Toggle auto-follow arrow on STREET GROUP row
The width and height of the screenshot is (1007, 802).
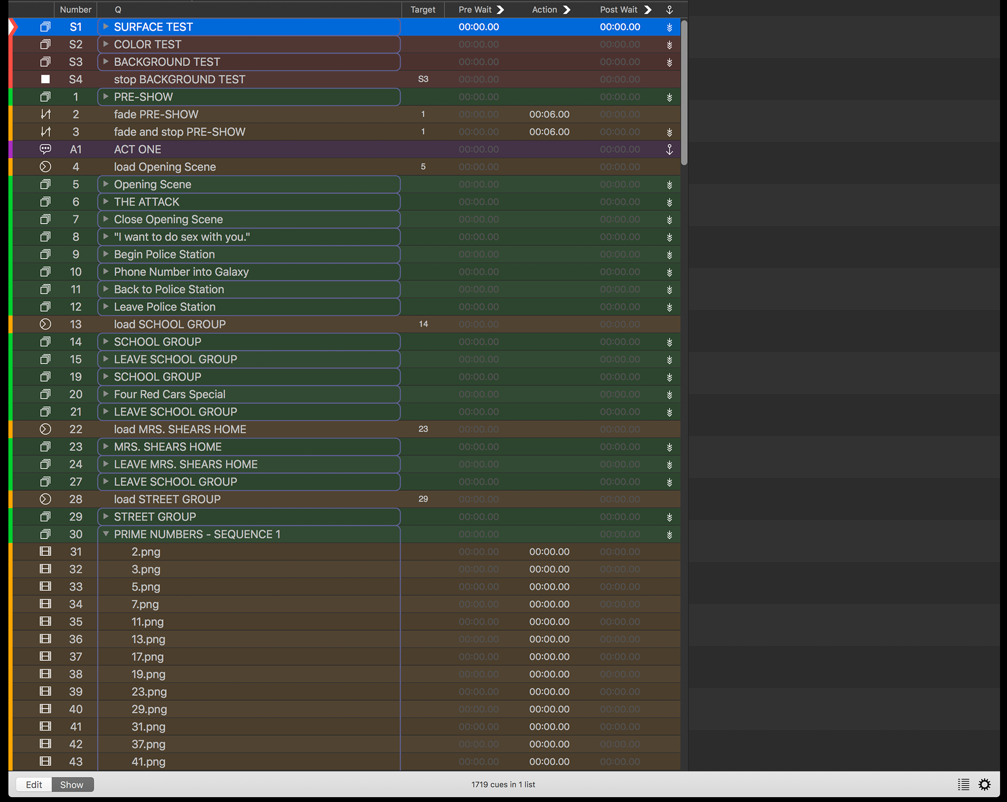669,517
